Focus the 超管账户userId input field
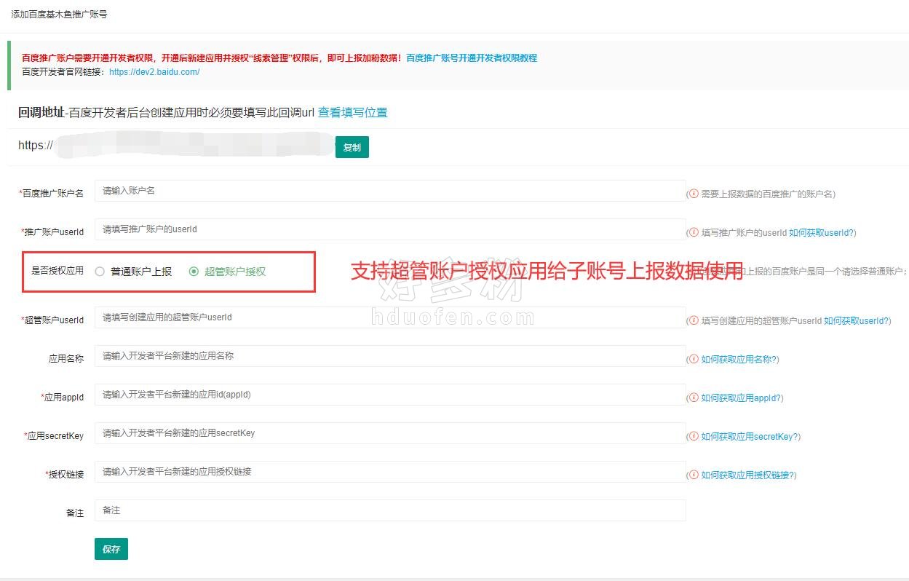 click(x=390, y=317)
